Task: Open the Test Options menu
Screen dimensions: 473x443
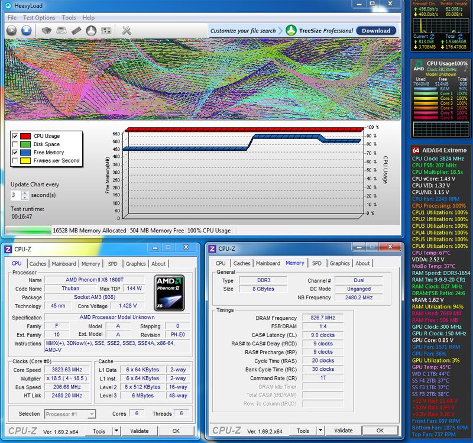Action: pyautogui.click(x=39, y=18)
